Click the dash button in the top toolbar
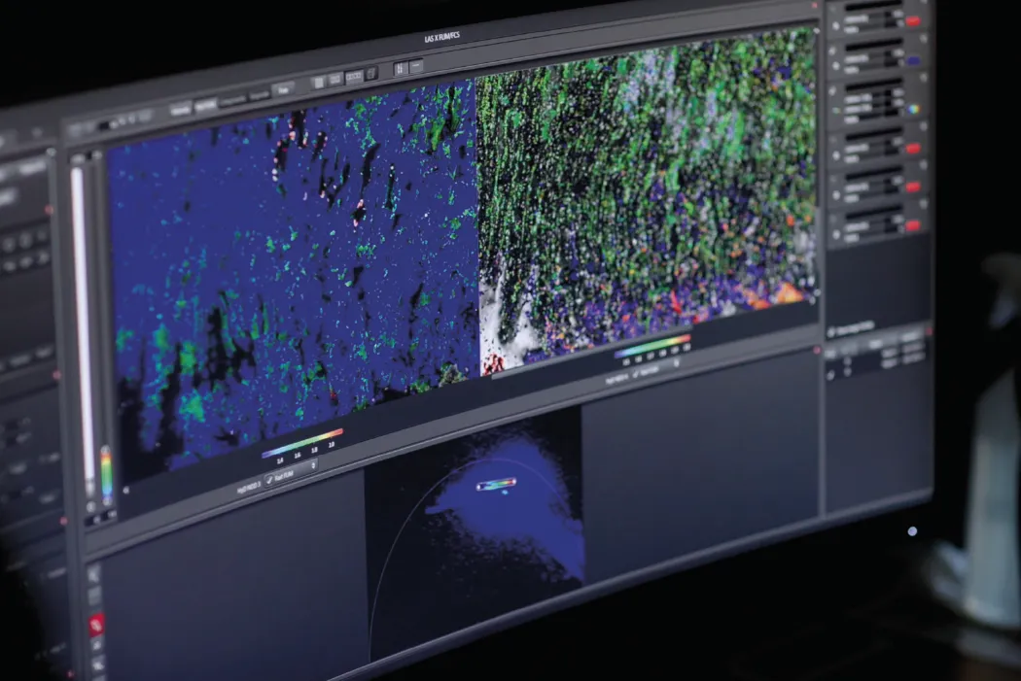Viewport: 1021px width, 681px height. tap(416, 66)
